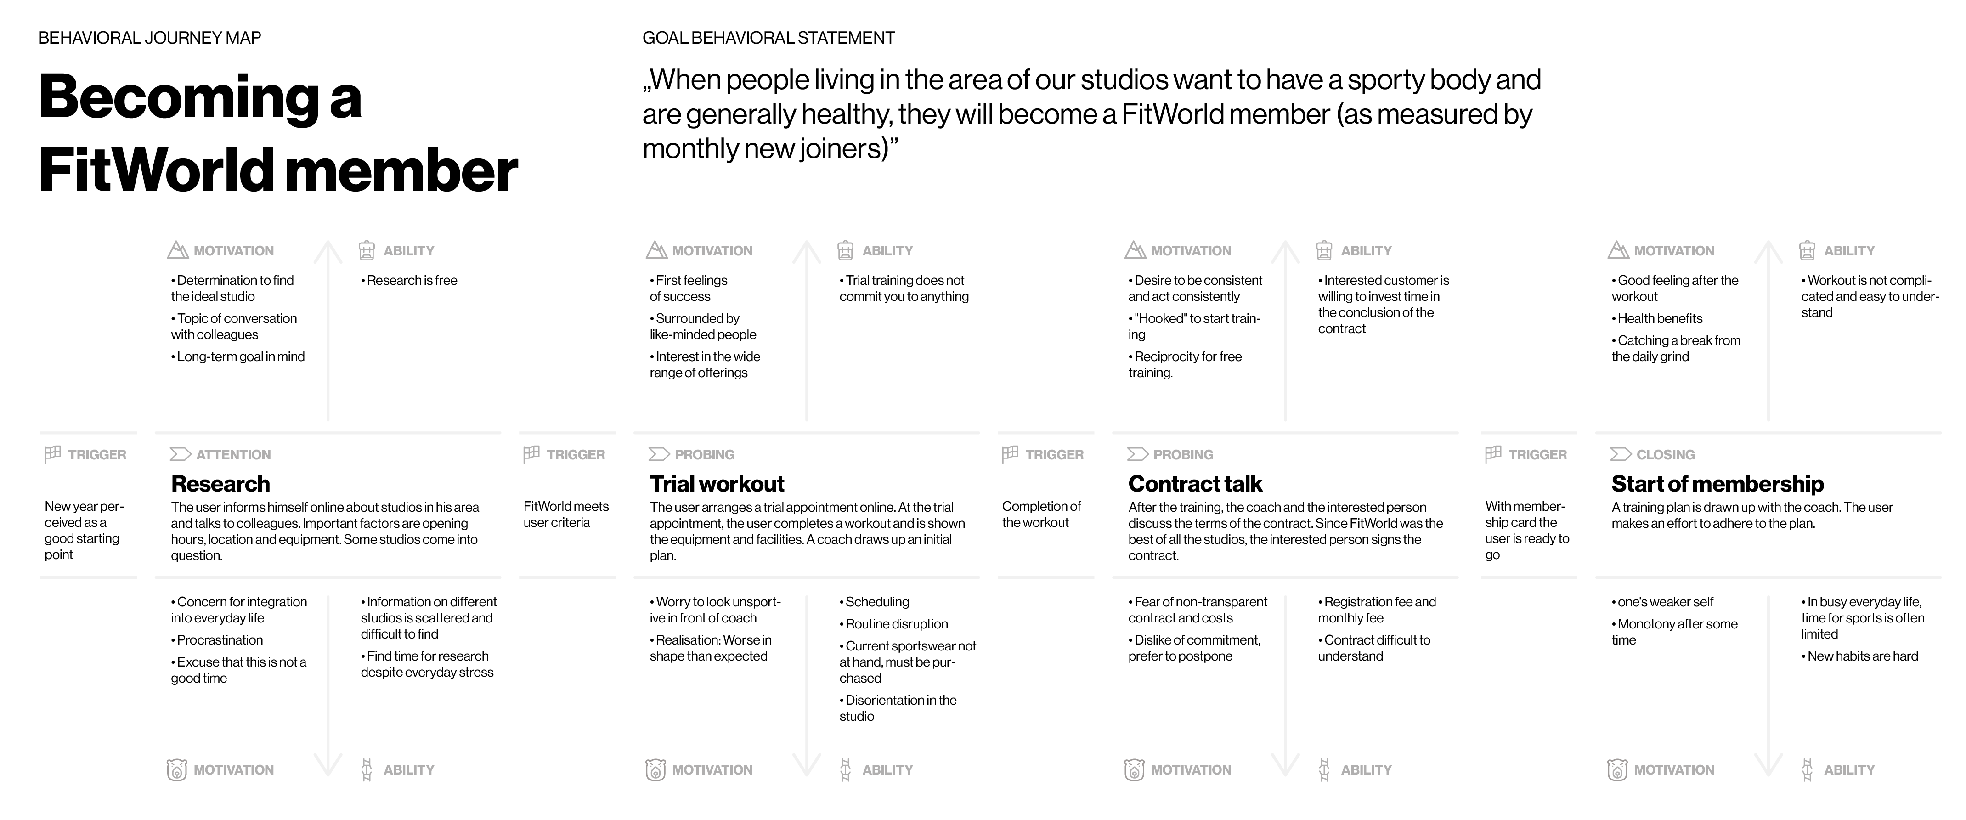Select the "Trial workout" stage heading
The image size is (1966, 820).
717,483
